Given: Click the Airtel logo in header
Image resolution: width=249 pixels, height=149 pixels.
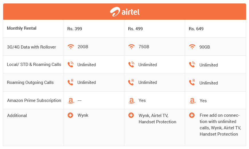Looking at the screenshot, I should pyautogui.click(x=125, y=12).
